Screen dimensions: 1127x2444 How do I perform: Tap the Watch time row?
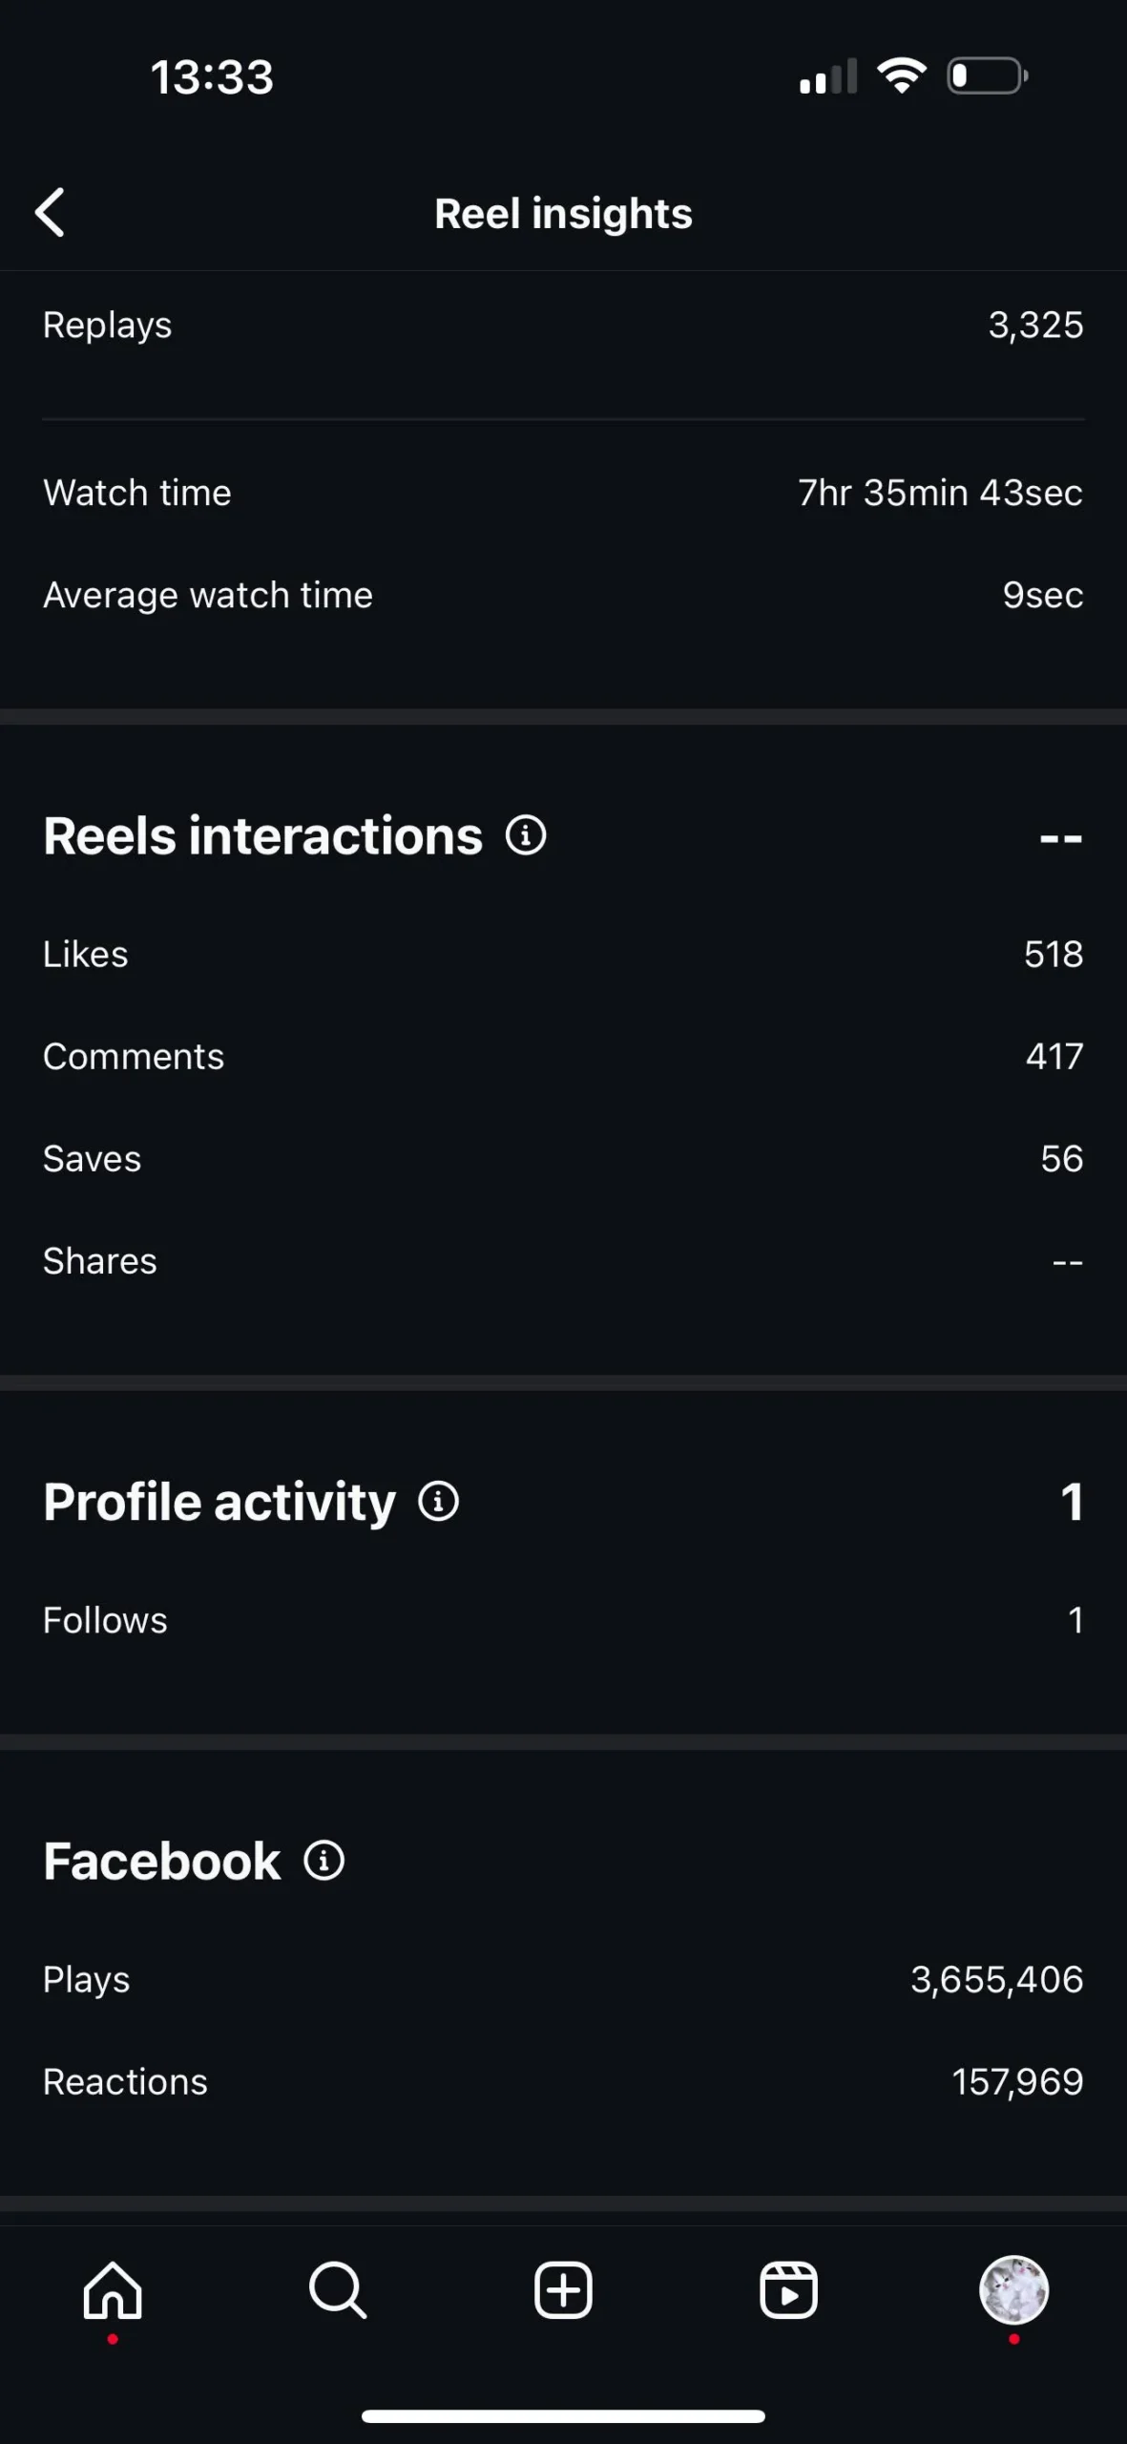(563, 493)
